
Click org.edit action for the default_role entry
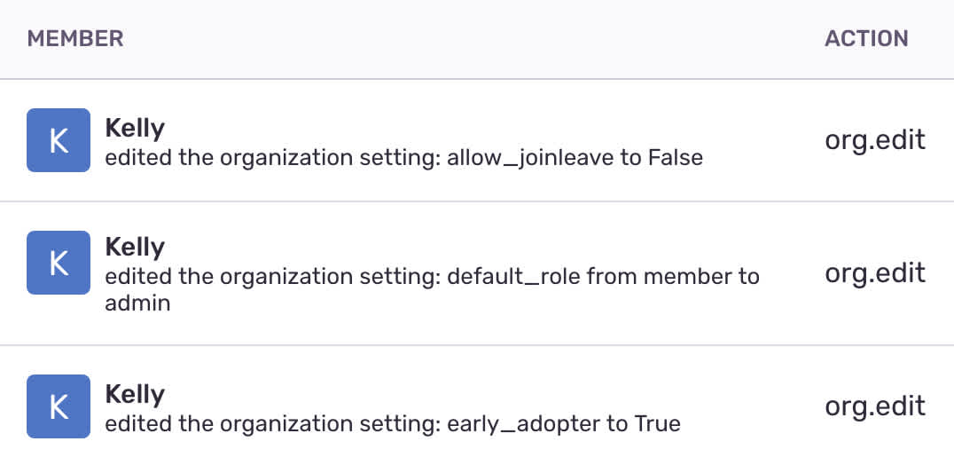pyautogui.click(x=875, y=272)
